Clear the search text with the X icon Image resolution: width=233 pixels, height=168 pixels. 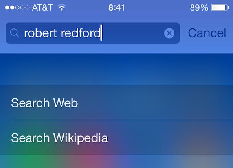click(169, 33)
